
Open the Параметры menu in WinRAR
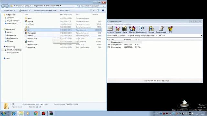(x=118, y=24)
